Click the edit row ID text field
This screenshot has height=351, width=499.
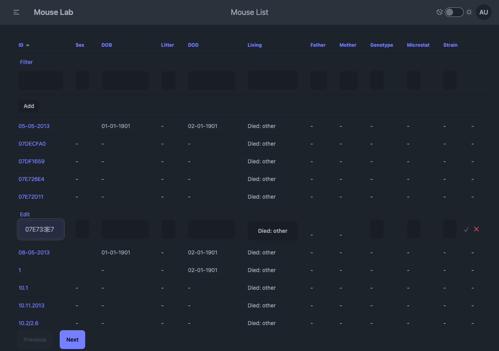41,229
